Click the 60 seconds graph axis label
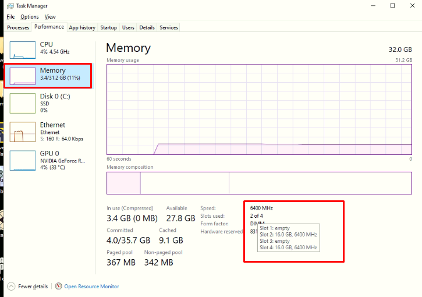422x297 pixels. tap(119, 159)
